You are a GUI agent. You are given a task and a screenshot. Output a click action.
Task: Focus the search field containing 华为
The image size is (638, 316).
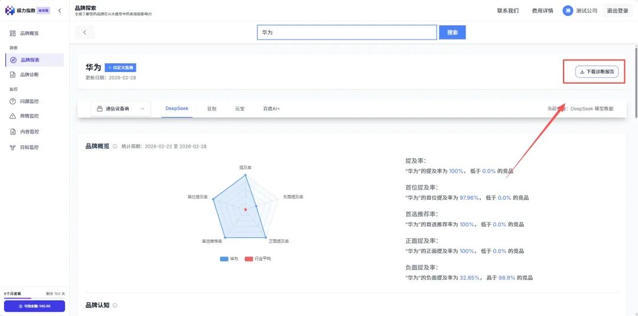pos(347,32)
